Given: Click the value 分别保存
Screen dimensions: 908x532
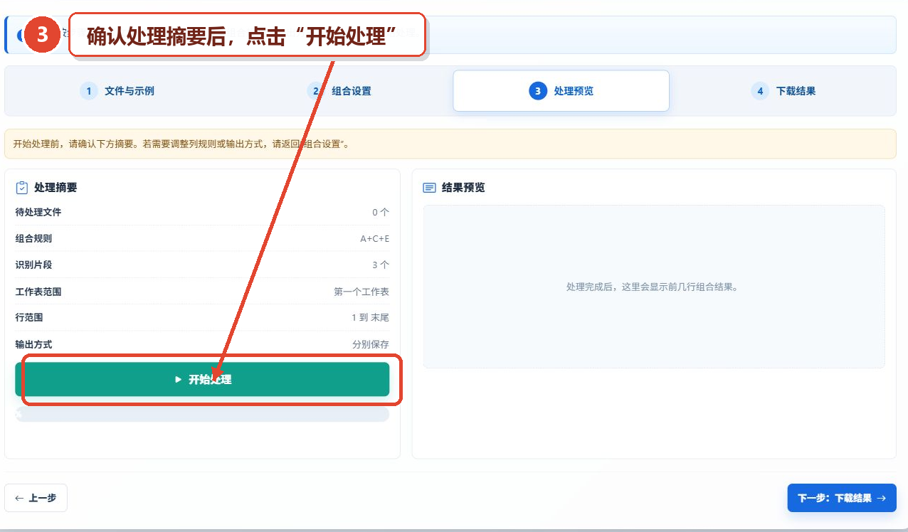Looking at the screenshot, I should pos(371,344).
